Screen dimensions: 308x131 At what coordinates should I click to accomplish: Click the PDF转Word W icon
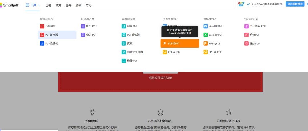165,26
